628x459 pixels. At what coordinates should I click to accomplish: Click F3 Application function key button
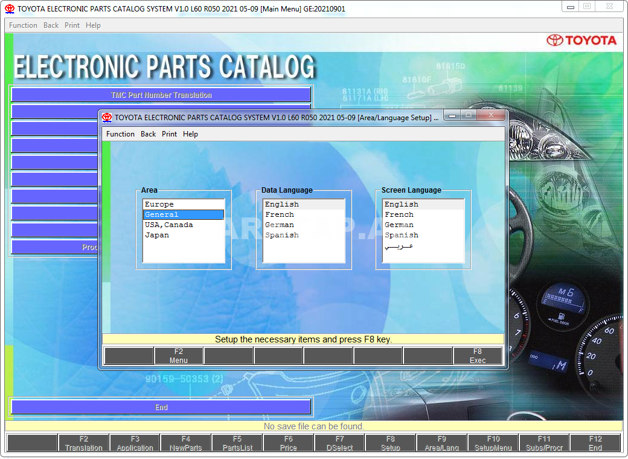pyautogui.click(x=135, y=443)
